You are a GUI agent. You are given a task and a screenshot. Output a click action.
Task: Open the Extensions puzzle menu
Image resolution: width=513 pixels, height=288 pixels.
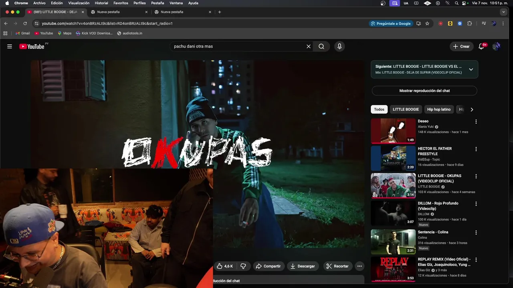pos(470,24)
